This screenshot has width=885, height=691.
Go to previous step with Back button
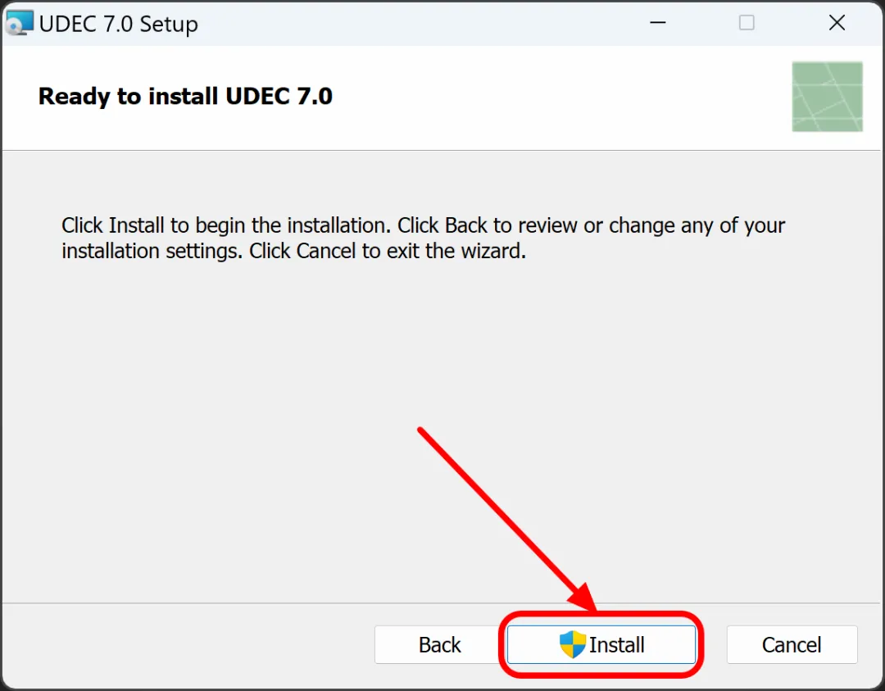(x=439, y=644)
